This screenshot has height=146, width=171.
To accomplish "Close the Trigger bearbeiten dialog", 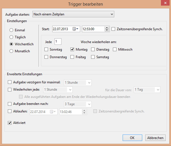I will tap(165, 3).
